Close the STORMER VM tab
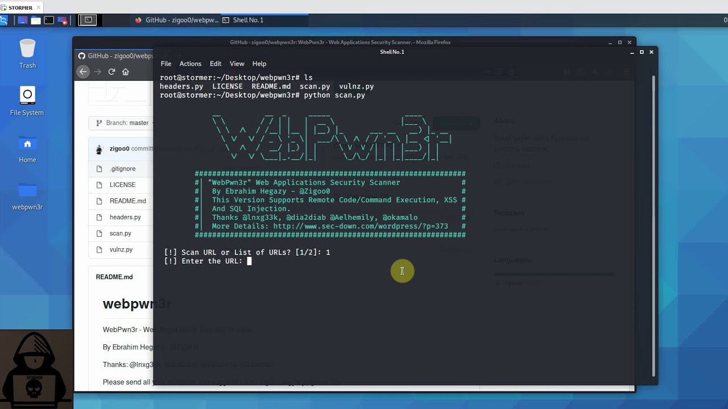This screenshot has height=409, width=728. 39,8
